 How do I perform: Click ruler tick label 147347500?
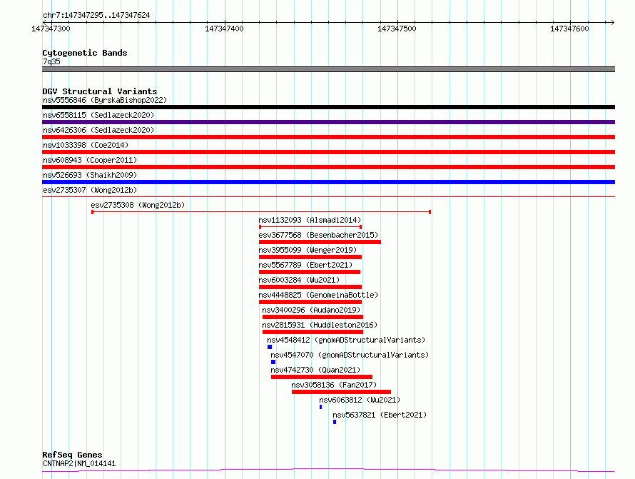[x=397, y=29]
